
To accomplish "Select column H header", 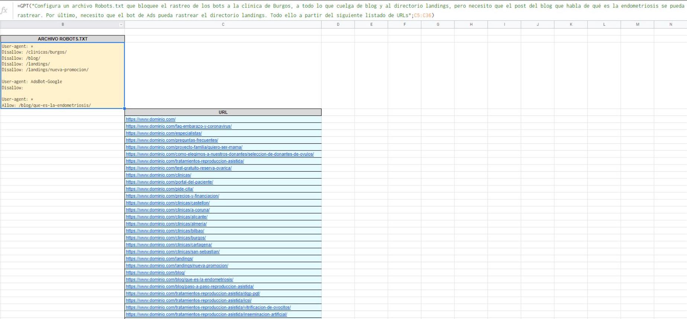I will click(471, 25).
